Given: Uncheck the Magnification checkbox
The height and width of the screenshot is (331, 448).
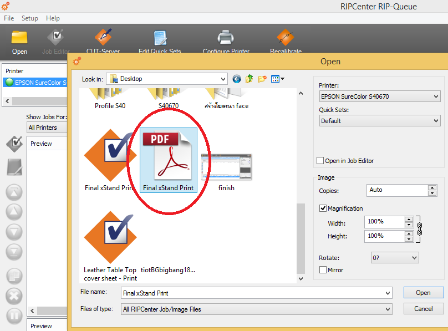Looking at the screenshot, I should 323,208.
